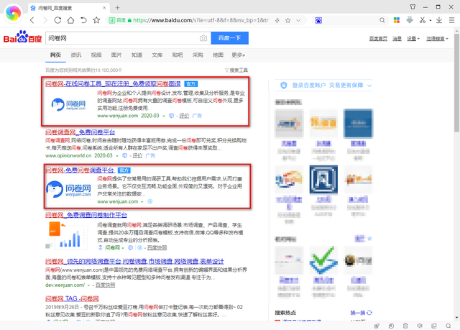Expand the account dropdown next to 设置
The height and width of the screenshot is (330, 460).
click(x=437, y=38)
